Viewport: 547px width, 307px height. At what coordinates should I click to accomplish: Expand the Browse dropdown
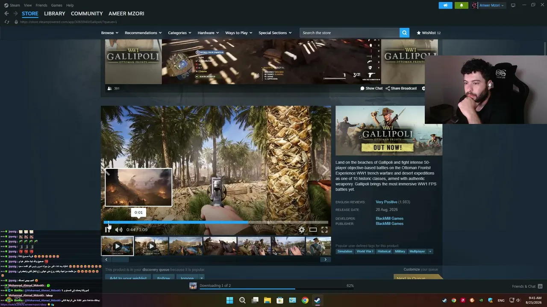click(x=110, y=33)
